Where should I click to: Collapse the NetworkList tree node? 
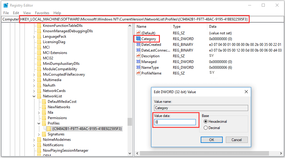[x=34, y=96]
